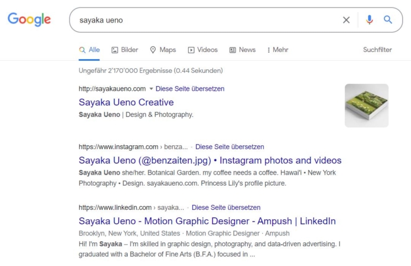
Task: Open the Sayaka Ueno Creative result
Action: (x=126, y=102)
